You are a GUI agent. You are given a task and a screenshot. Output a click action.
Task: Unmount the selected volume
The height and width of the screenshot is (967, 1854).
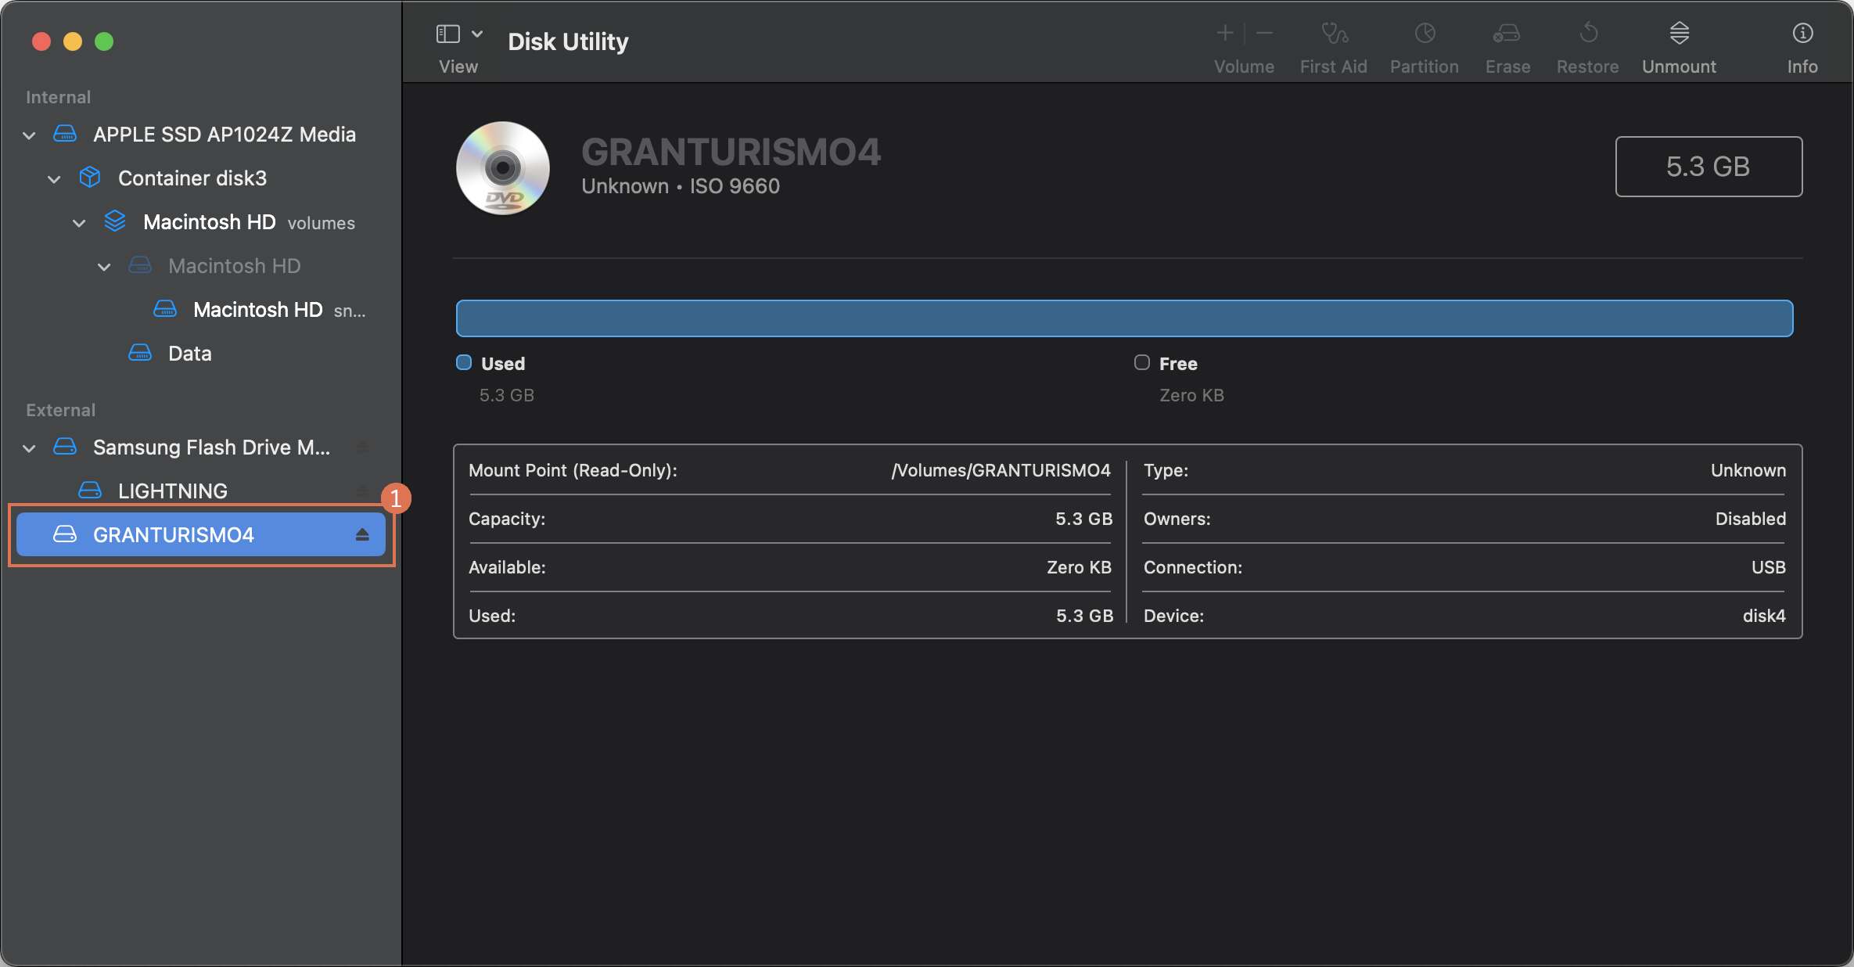1679,45
